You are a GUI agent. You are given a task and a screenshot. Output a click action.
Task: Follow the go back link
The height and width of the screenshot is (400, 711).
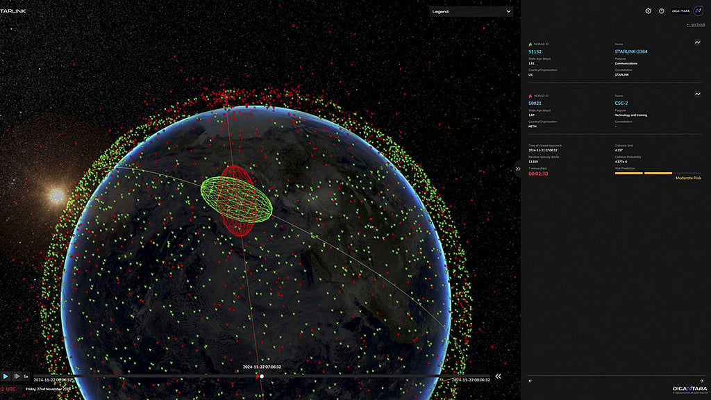click(696, 24)
